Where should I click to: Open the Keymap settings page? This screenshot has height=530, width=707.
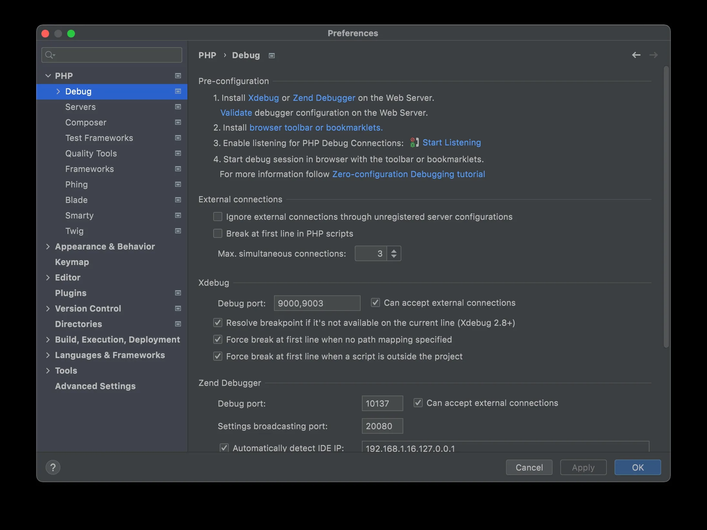click(72, 262)
